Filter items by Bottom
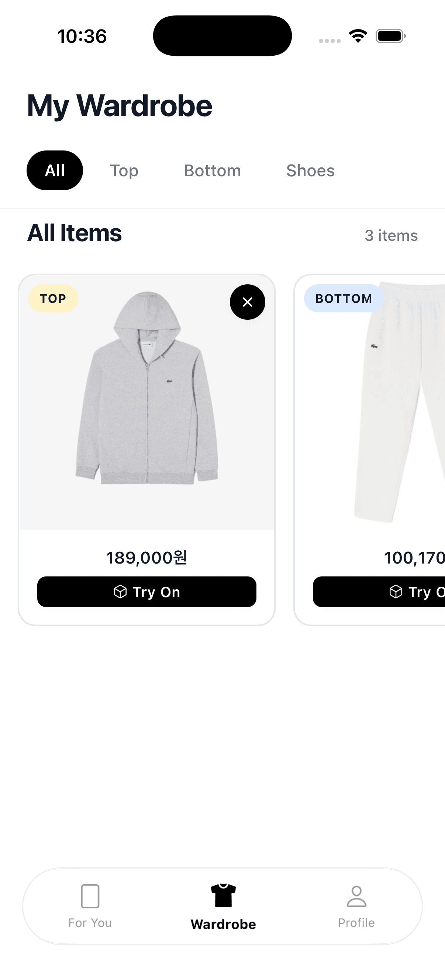Image resolution: width=445 pixels, height=967 pixels. pos(212,170)
